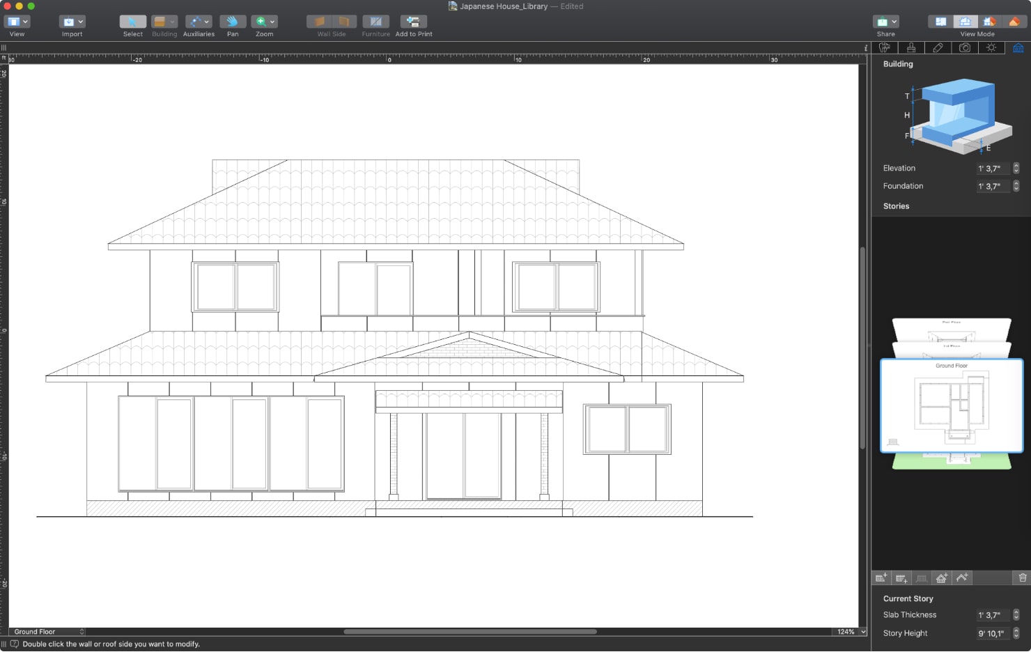Open the Ground Floor story selector
The height and width of the screenshot is (652, 1031).
(48, 632)
